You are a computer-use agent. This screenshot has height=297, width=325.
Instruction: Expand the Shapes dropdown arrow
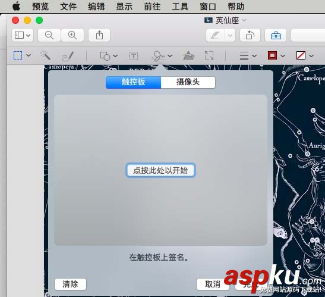[x=115, y=56]
